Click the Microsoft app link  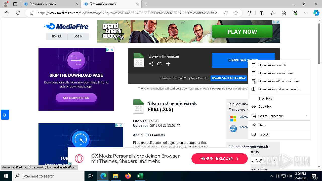244,117
